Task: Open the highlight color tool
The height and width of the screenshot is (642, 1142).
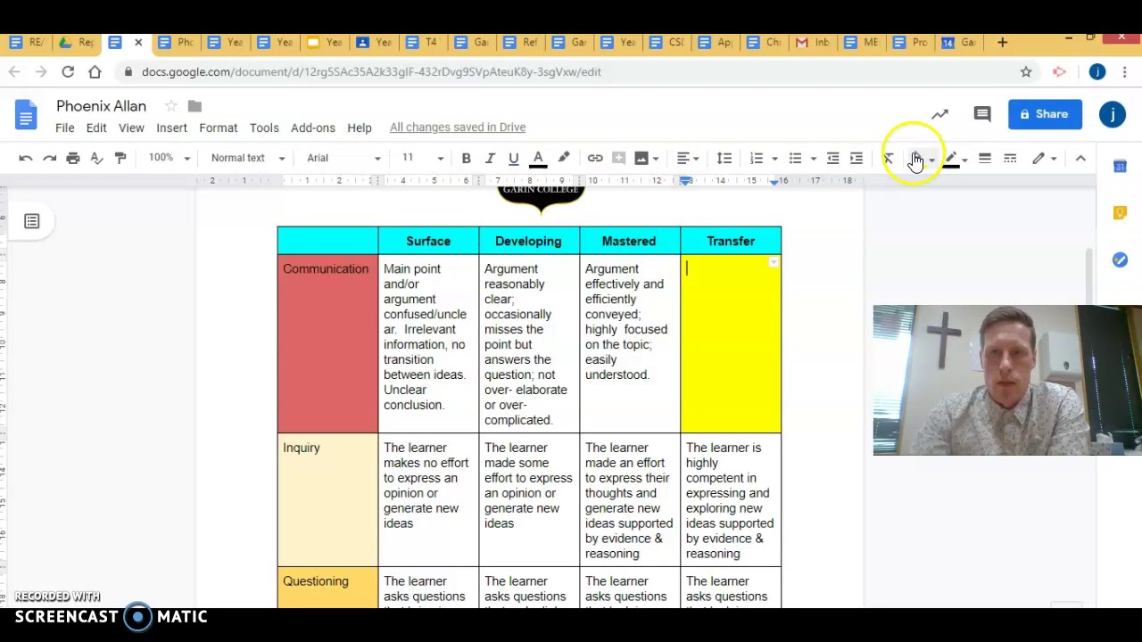Action: coord(564,158)
